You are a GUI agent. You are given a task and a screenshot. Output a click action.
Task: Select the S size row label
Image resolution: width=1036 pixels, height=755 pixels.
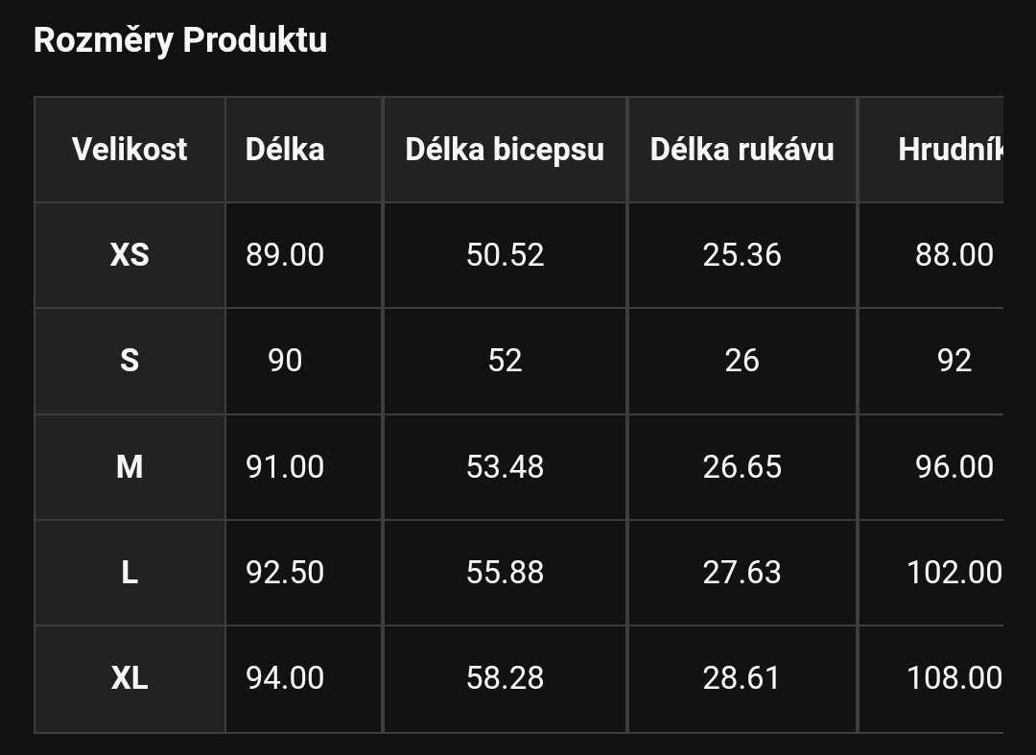coord(129,361)
